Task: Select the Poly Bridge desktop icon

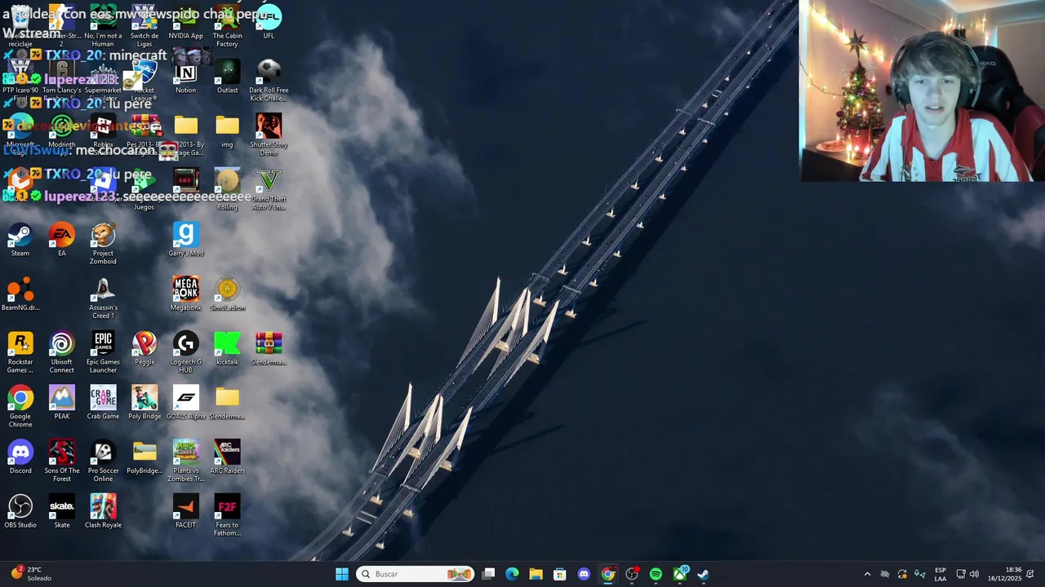Action: click(x=145, y=404)
